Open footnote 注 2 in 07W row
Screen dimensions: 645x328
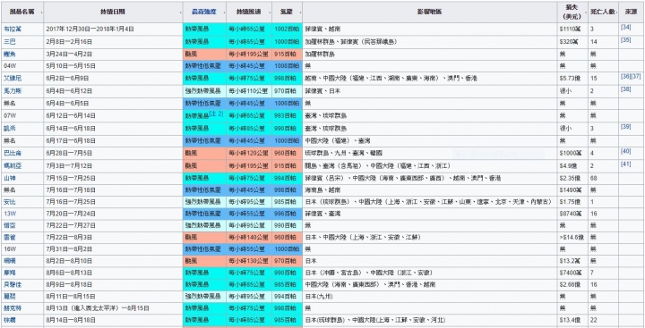pos(217,114)
